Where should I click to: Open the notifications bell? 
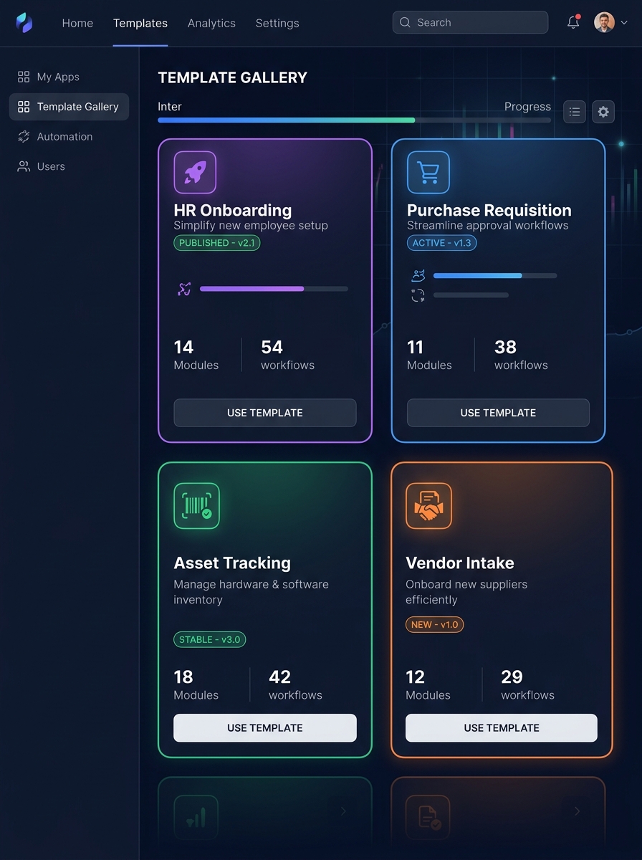coord(573,22)
